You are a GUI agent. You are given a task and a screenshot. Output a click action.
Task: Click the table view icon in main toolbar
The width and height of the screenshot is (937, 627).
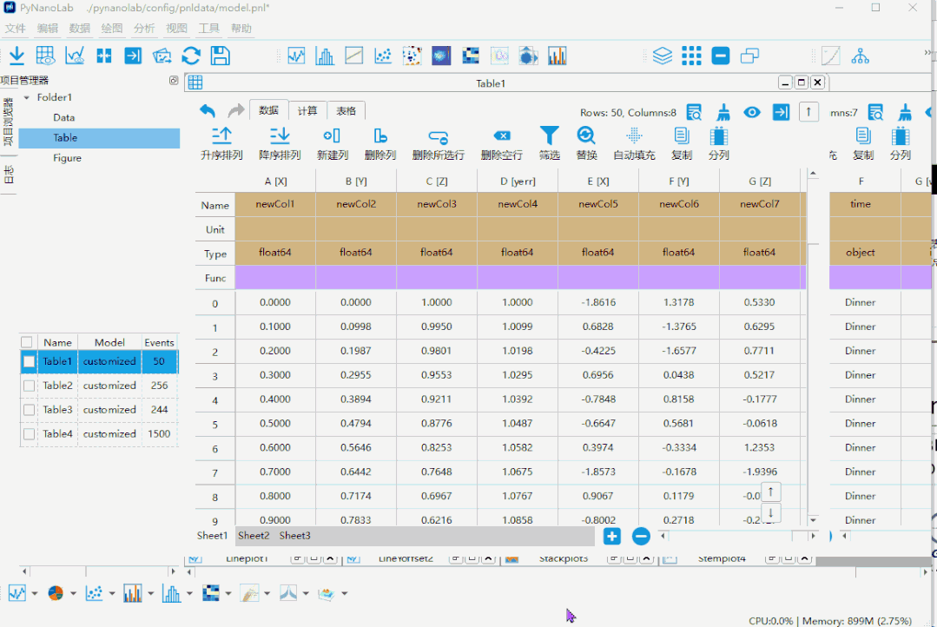(45, 56)
